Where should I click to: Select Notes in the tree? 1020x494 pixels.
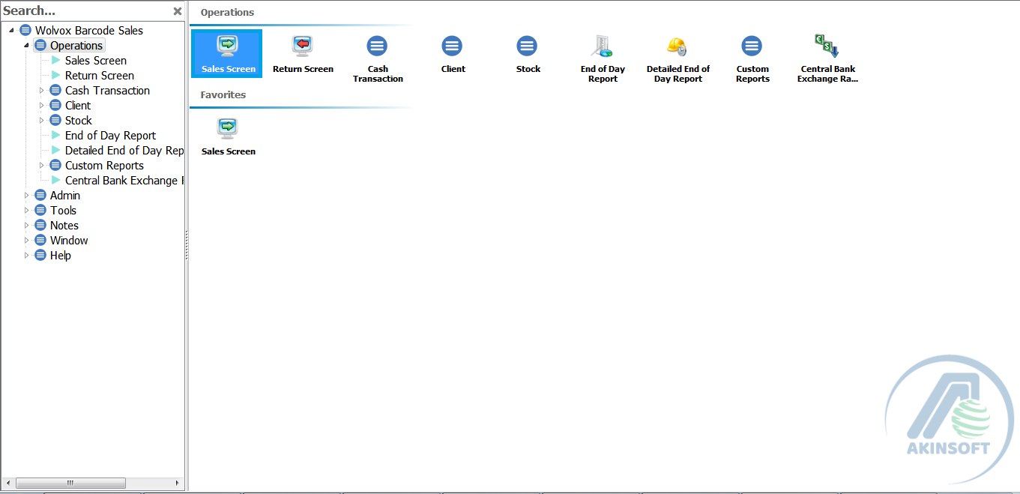click(64, 226)
